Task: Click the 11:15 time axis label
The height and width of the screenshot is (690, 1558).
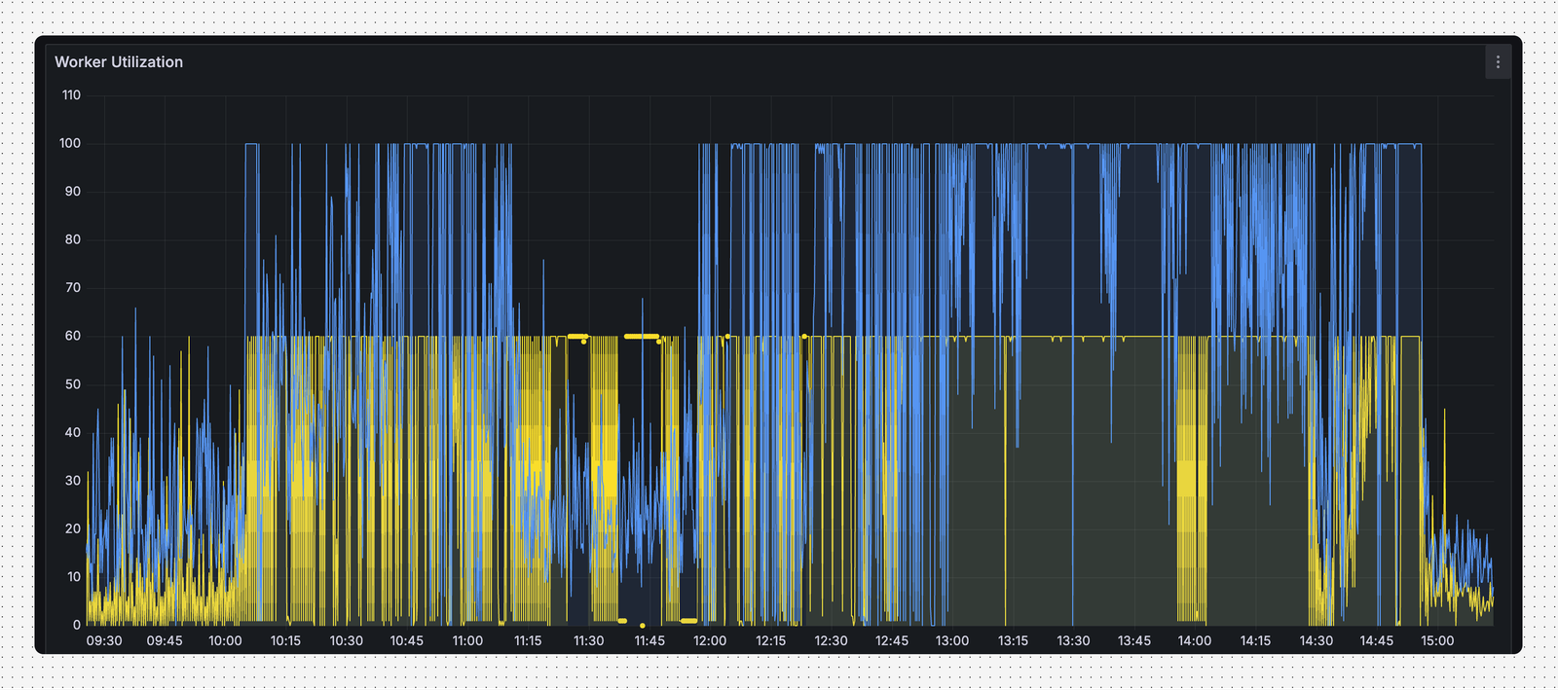Action: (x=528, y=641)
